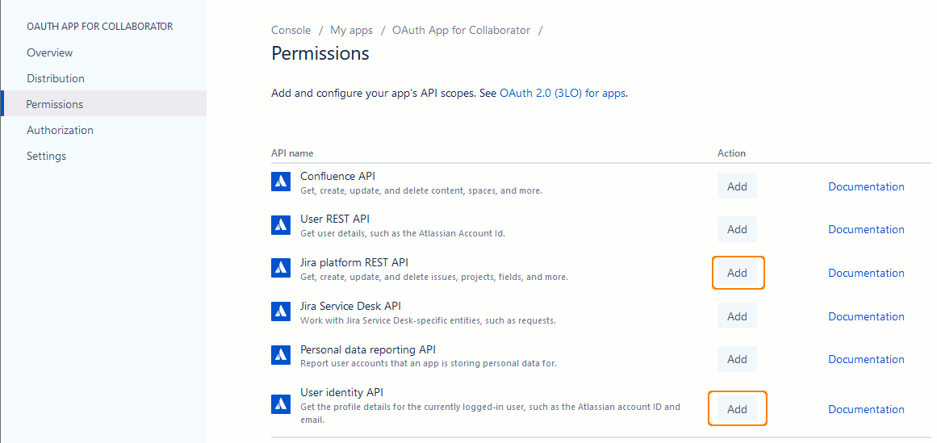
Task: Go to My apps breadcrumb
Action: point(351,30)
